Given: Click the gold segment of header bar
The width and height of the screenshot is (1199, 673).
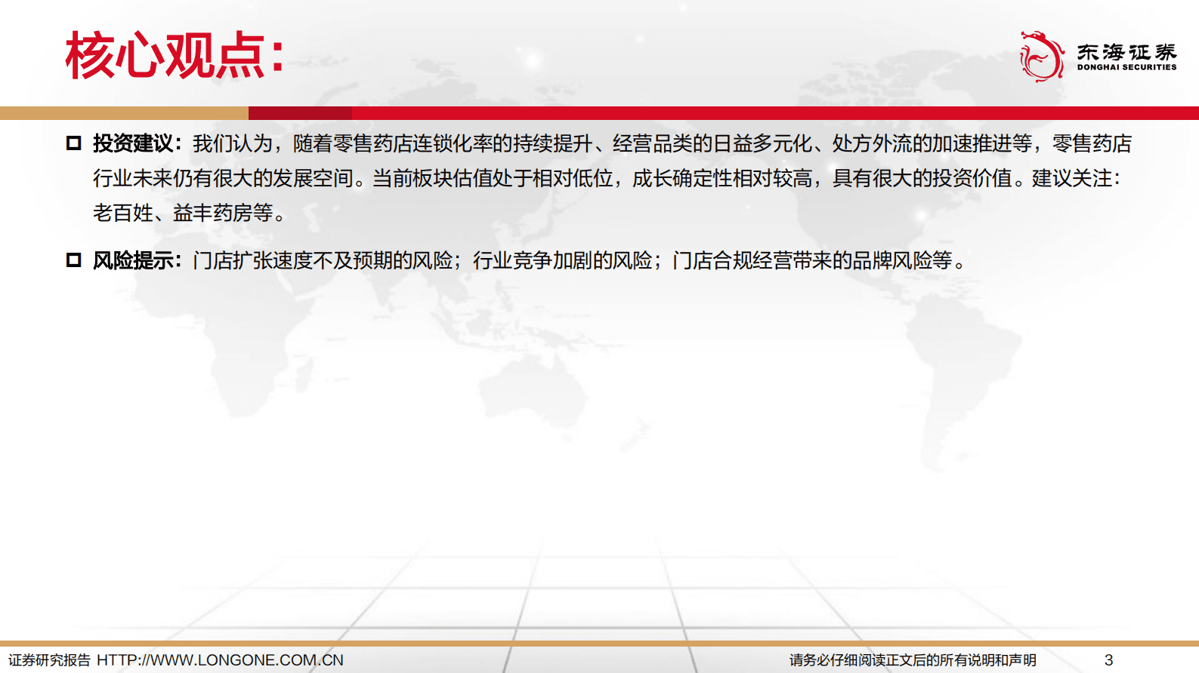Looking at the screenshot, I should [124, 113].
